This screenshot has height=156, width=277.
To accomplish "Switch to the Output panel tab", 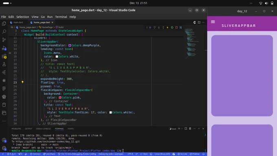I will tap(29, 129).
